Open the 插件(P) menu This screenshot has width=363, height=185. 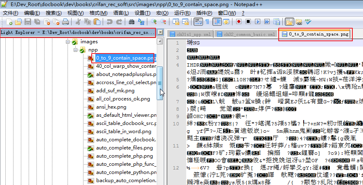coord(204,13)
